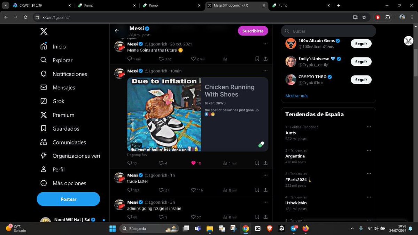Open Comunidades in the sidebar
418x235 pixels.
pos(63,142)
